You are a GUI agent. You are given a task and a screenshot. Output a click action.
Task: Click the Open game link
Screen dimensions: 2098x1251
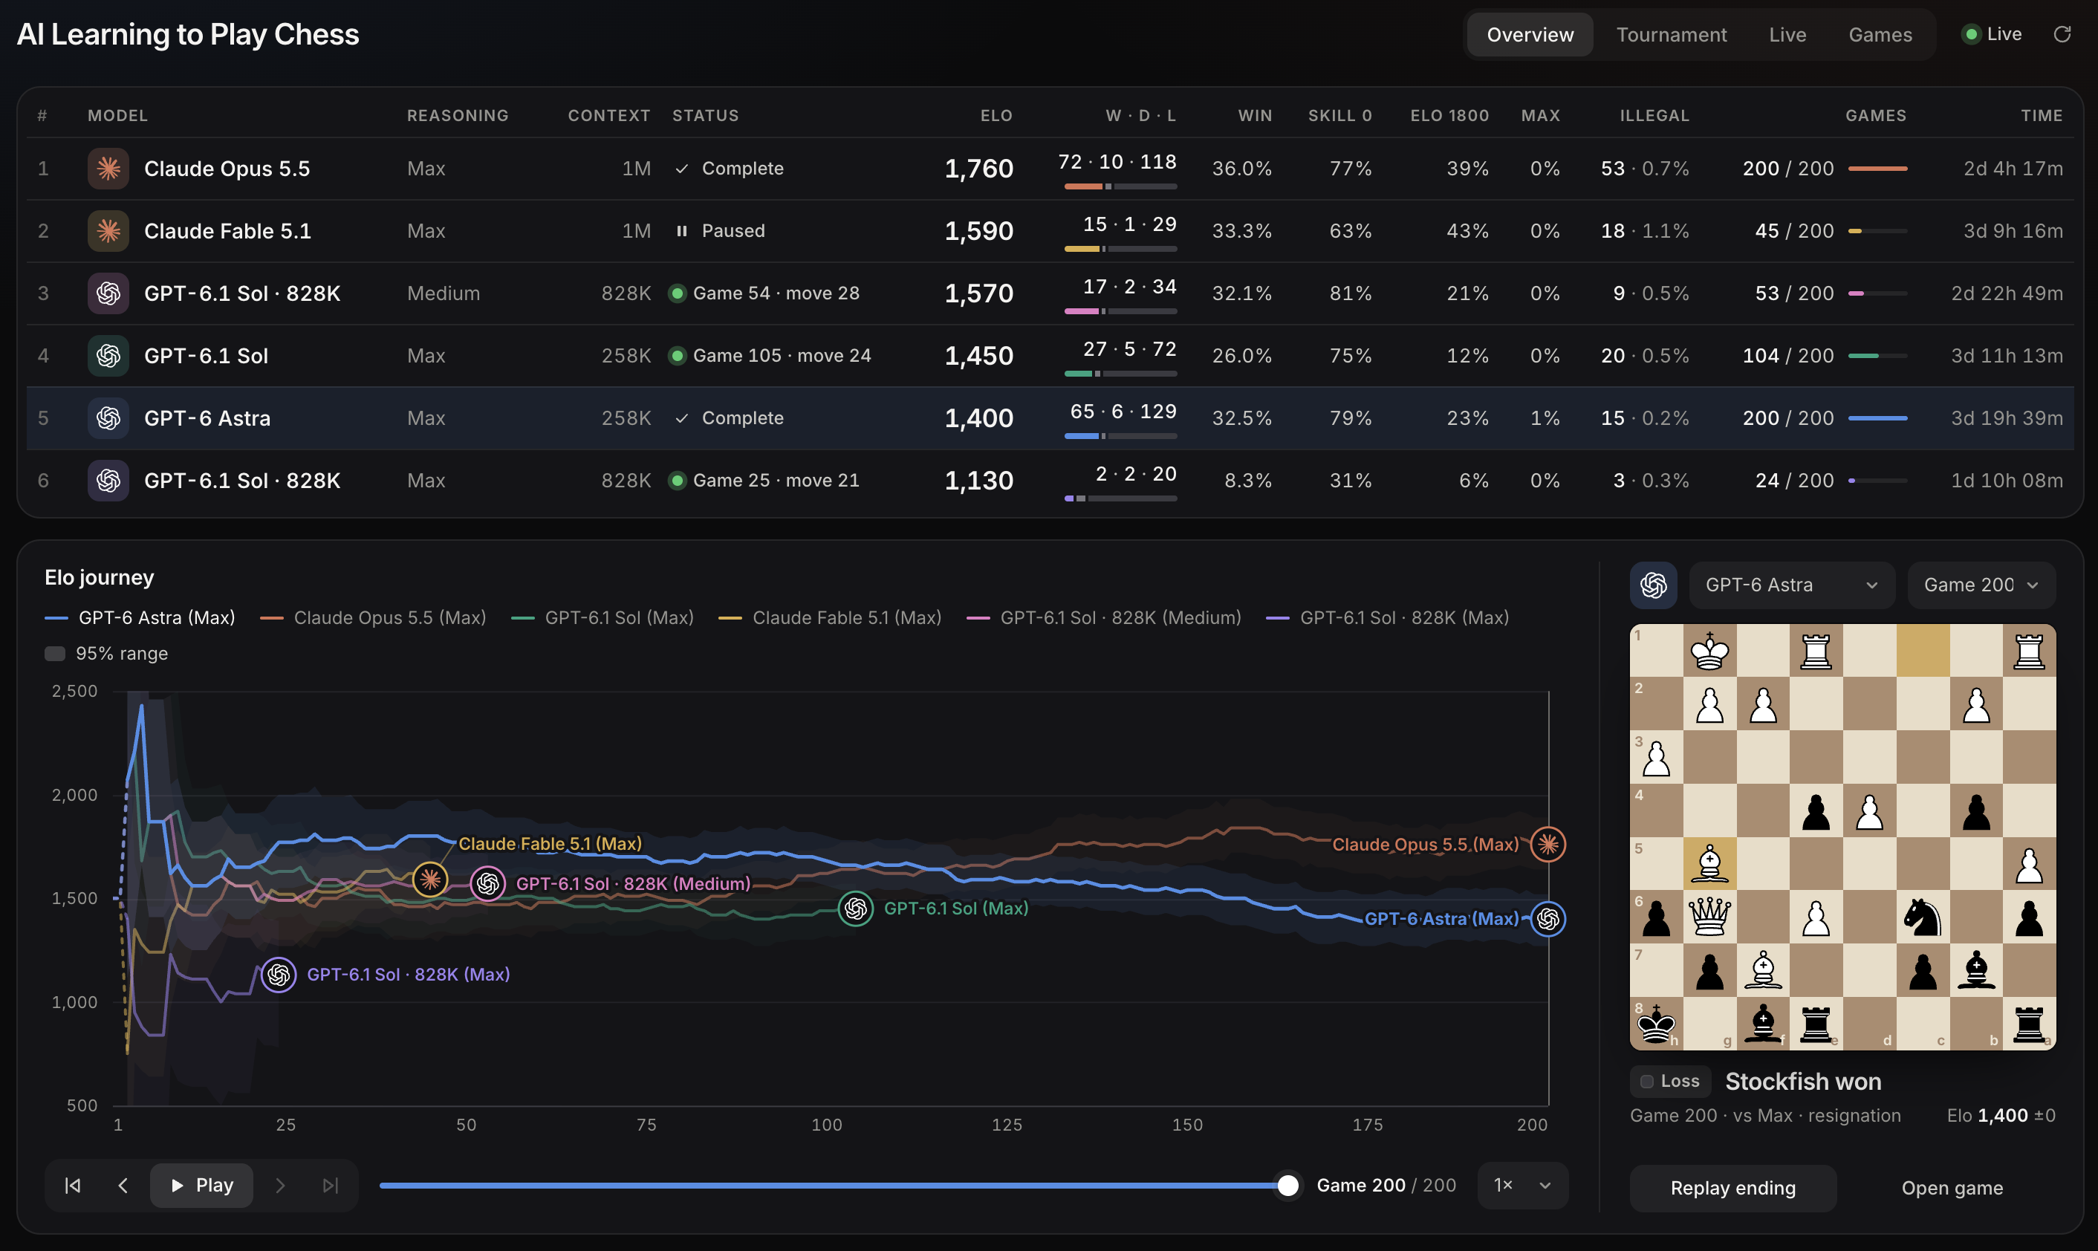[1952, 1188]
